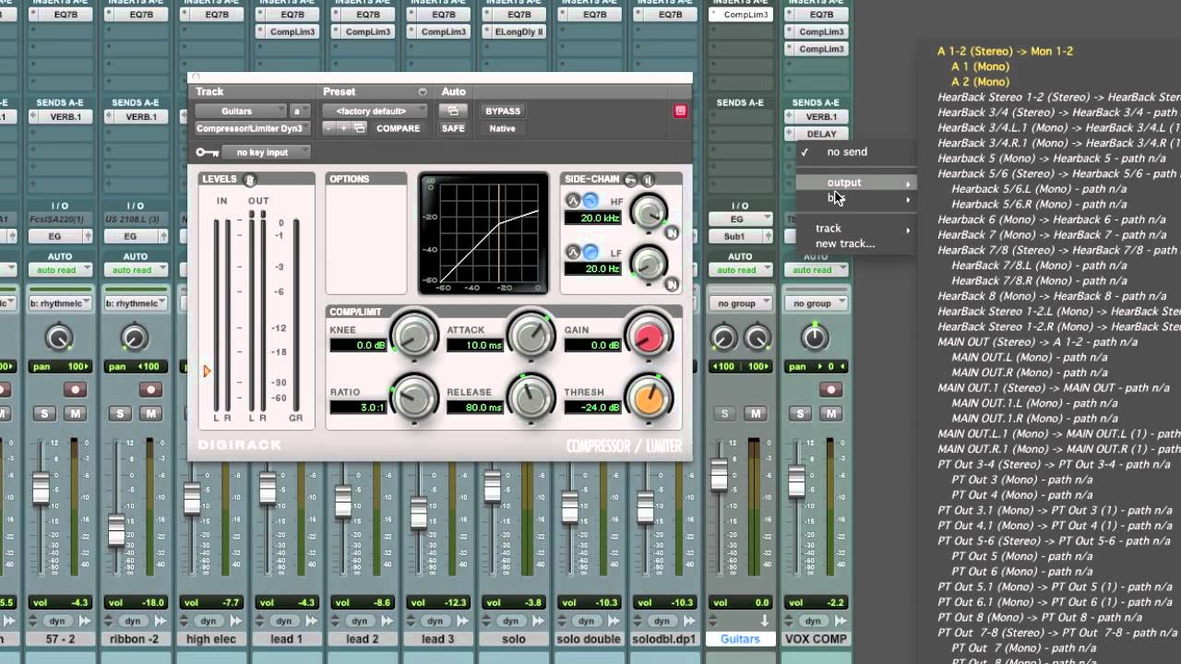The height and width of the screenshot is (664, 1181).
Task: Click the VOX COMP pan knob
Action: (x=815, y=337)
